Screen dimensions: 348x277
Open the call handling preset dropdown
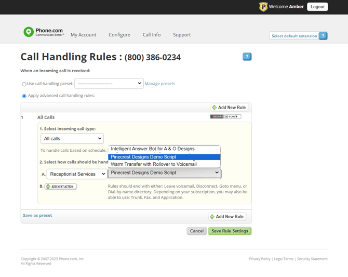[x=109, y=84]
